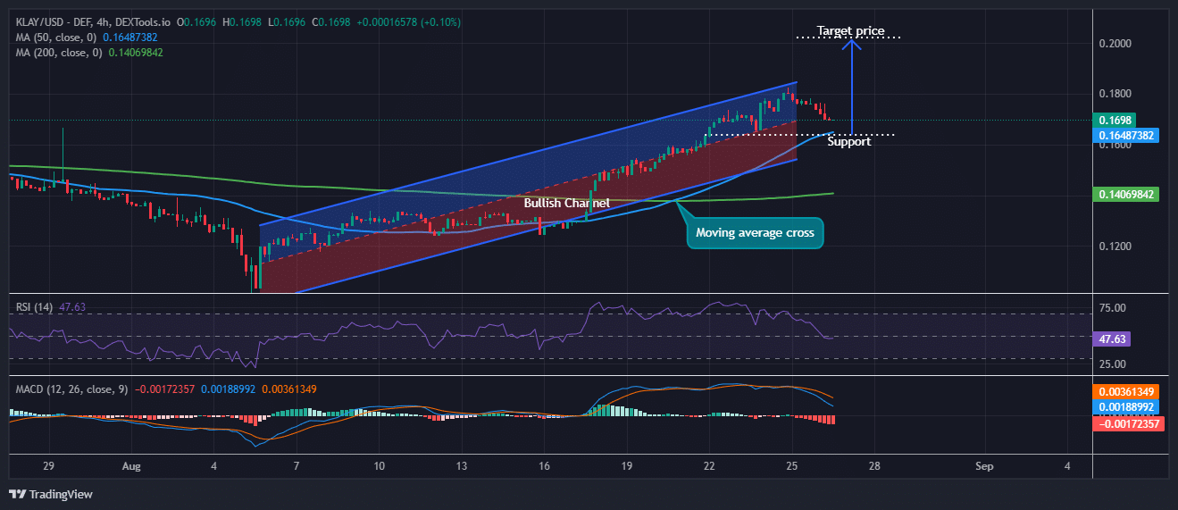Viewport: 1178px width, 510px height.
Task: Open the MACD (12, 26, close, 9) legend
Action: (71, 389)
